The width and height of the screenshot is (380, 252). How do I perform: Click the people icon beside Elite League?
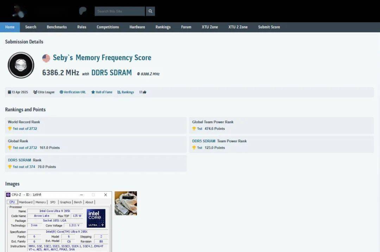click(35, 92)
